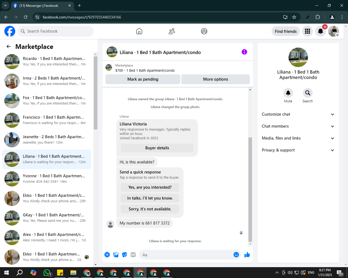Open Ekko conversation from 20h ago
The image size is (348, 278).
pyautogui.click(x=46, y=198)
